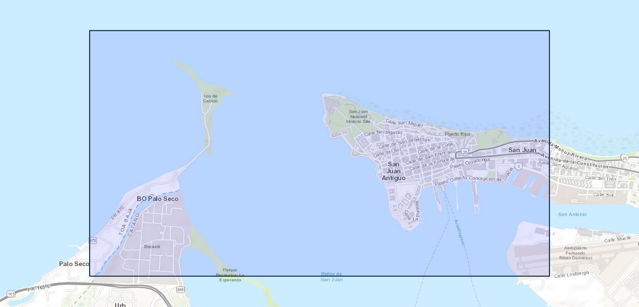The image size is (639, 307).
Task: Select the Isla de Cabras map label
Action: 210,98
